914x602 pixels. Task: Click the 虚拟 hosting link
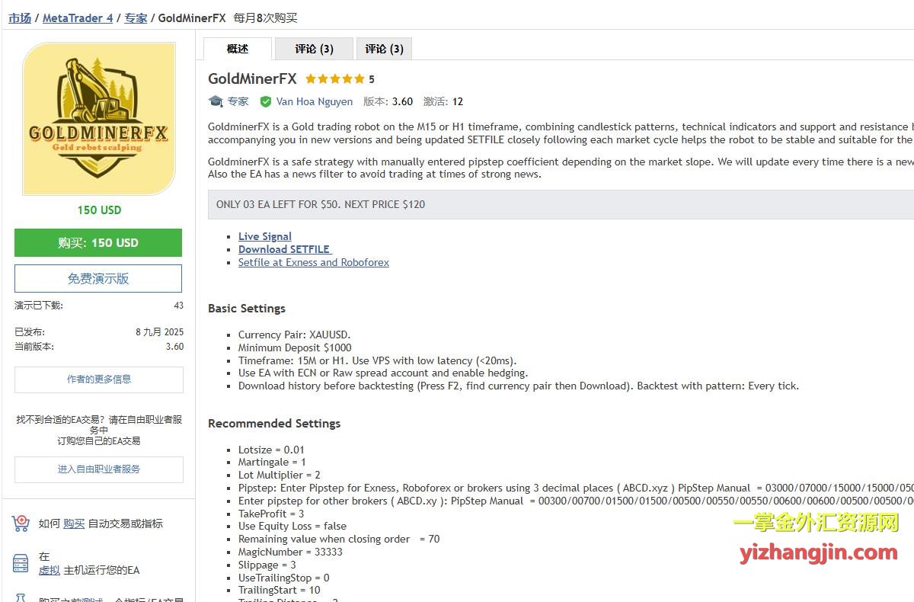pyautogui.click(x=49, y=570)
